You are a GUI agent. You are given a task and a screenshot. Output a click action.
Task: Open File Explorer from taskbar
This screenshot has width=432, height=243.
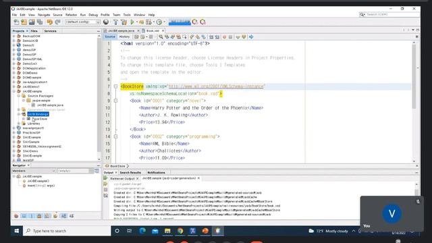pos(167,231)
